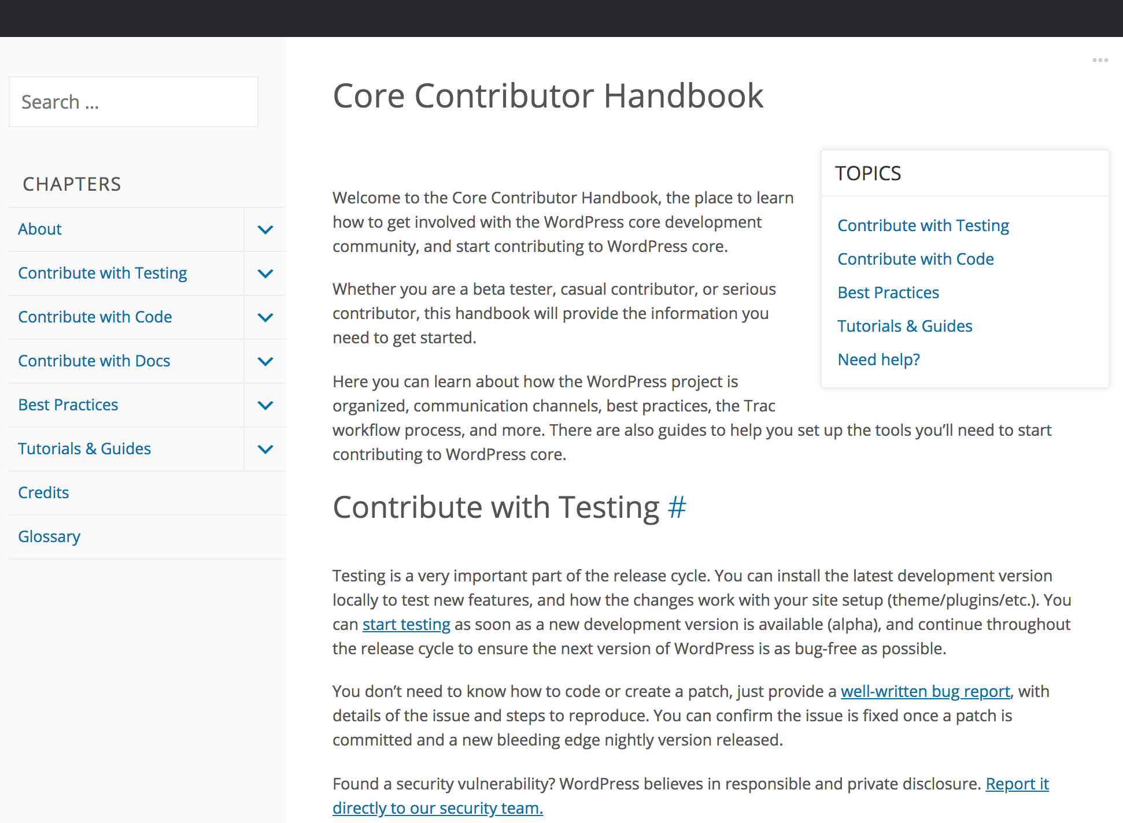Screen dimensions: 1123x823
Task: Select Best Practices in Topics box
Action: (888, 292)
